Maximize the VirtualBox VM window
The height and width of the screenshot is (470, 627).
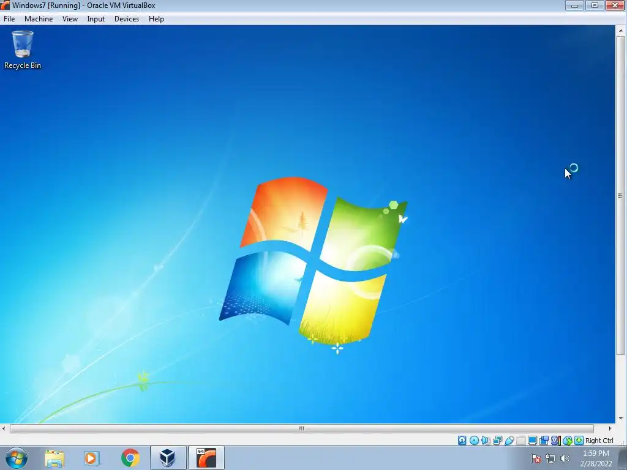(x=595, y=5)
